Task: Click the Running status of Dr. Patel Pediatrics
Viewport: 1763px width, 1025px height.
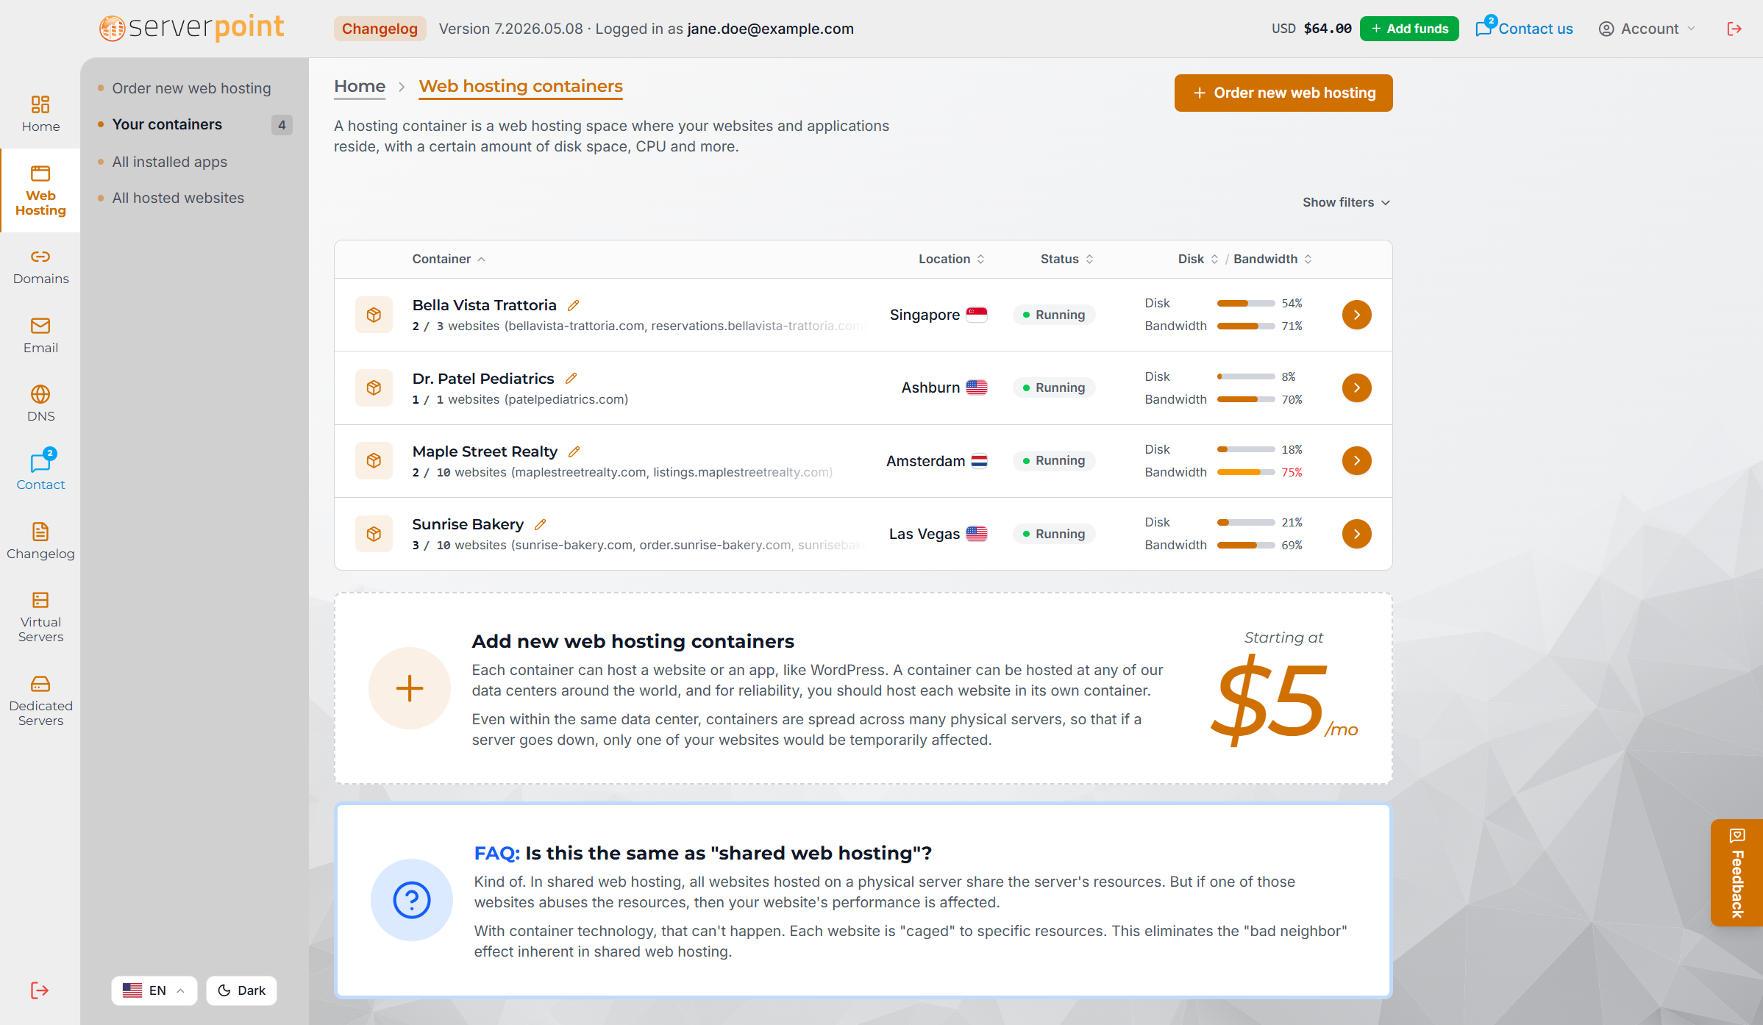Action: (x=1054, y=387)
